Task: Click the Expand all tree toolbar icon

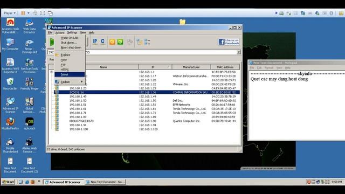Action: click(140, 42)
